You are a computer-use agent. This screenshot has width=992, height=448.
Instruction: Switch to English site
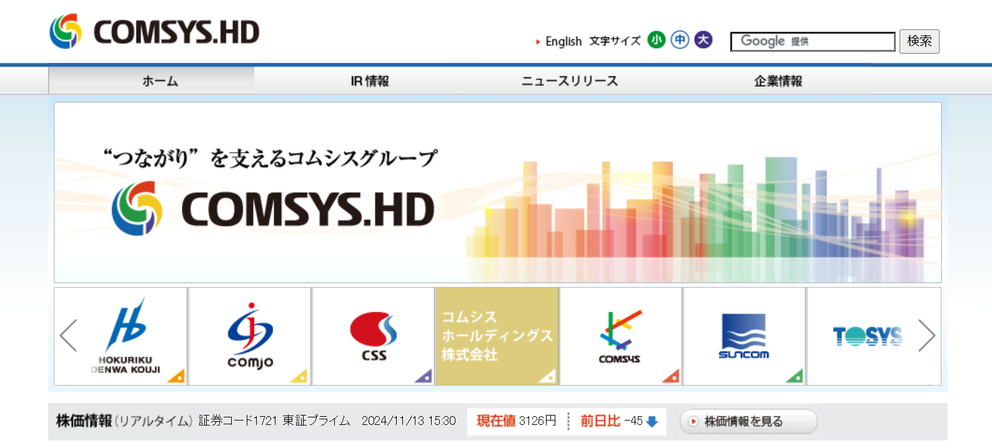(563, 41)
